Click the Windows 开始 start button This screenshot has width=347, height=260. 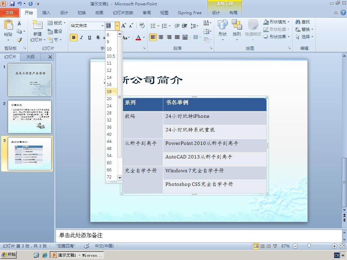[8, 255]
